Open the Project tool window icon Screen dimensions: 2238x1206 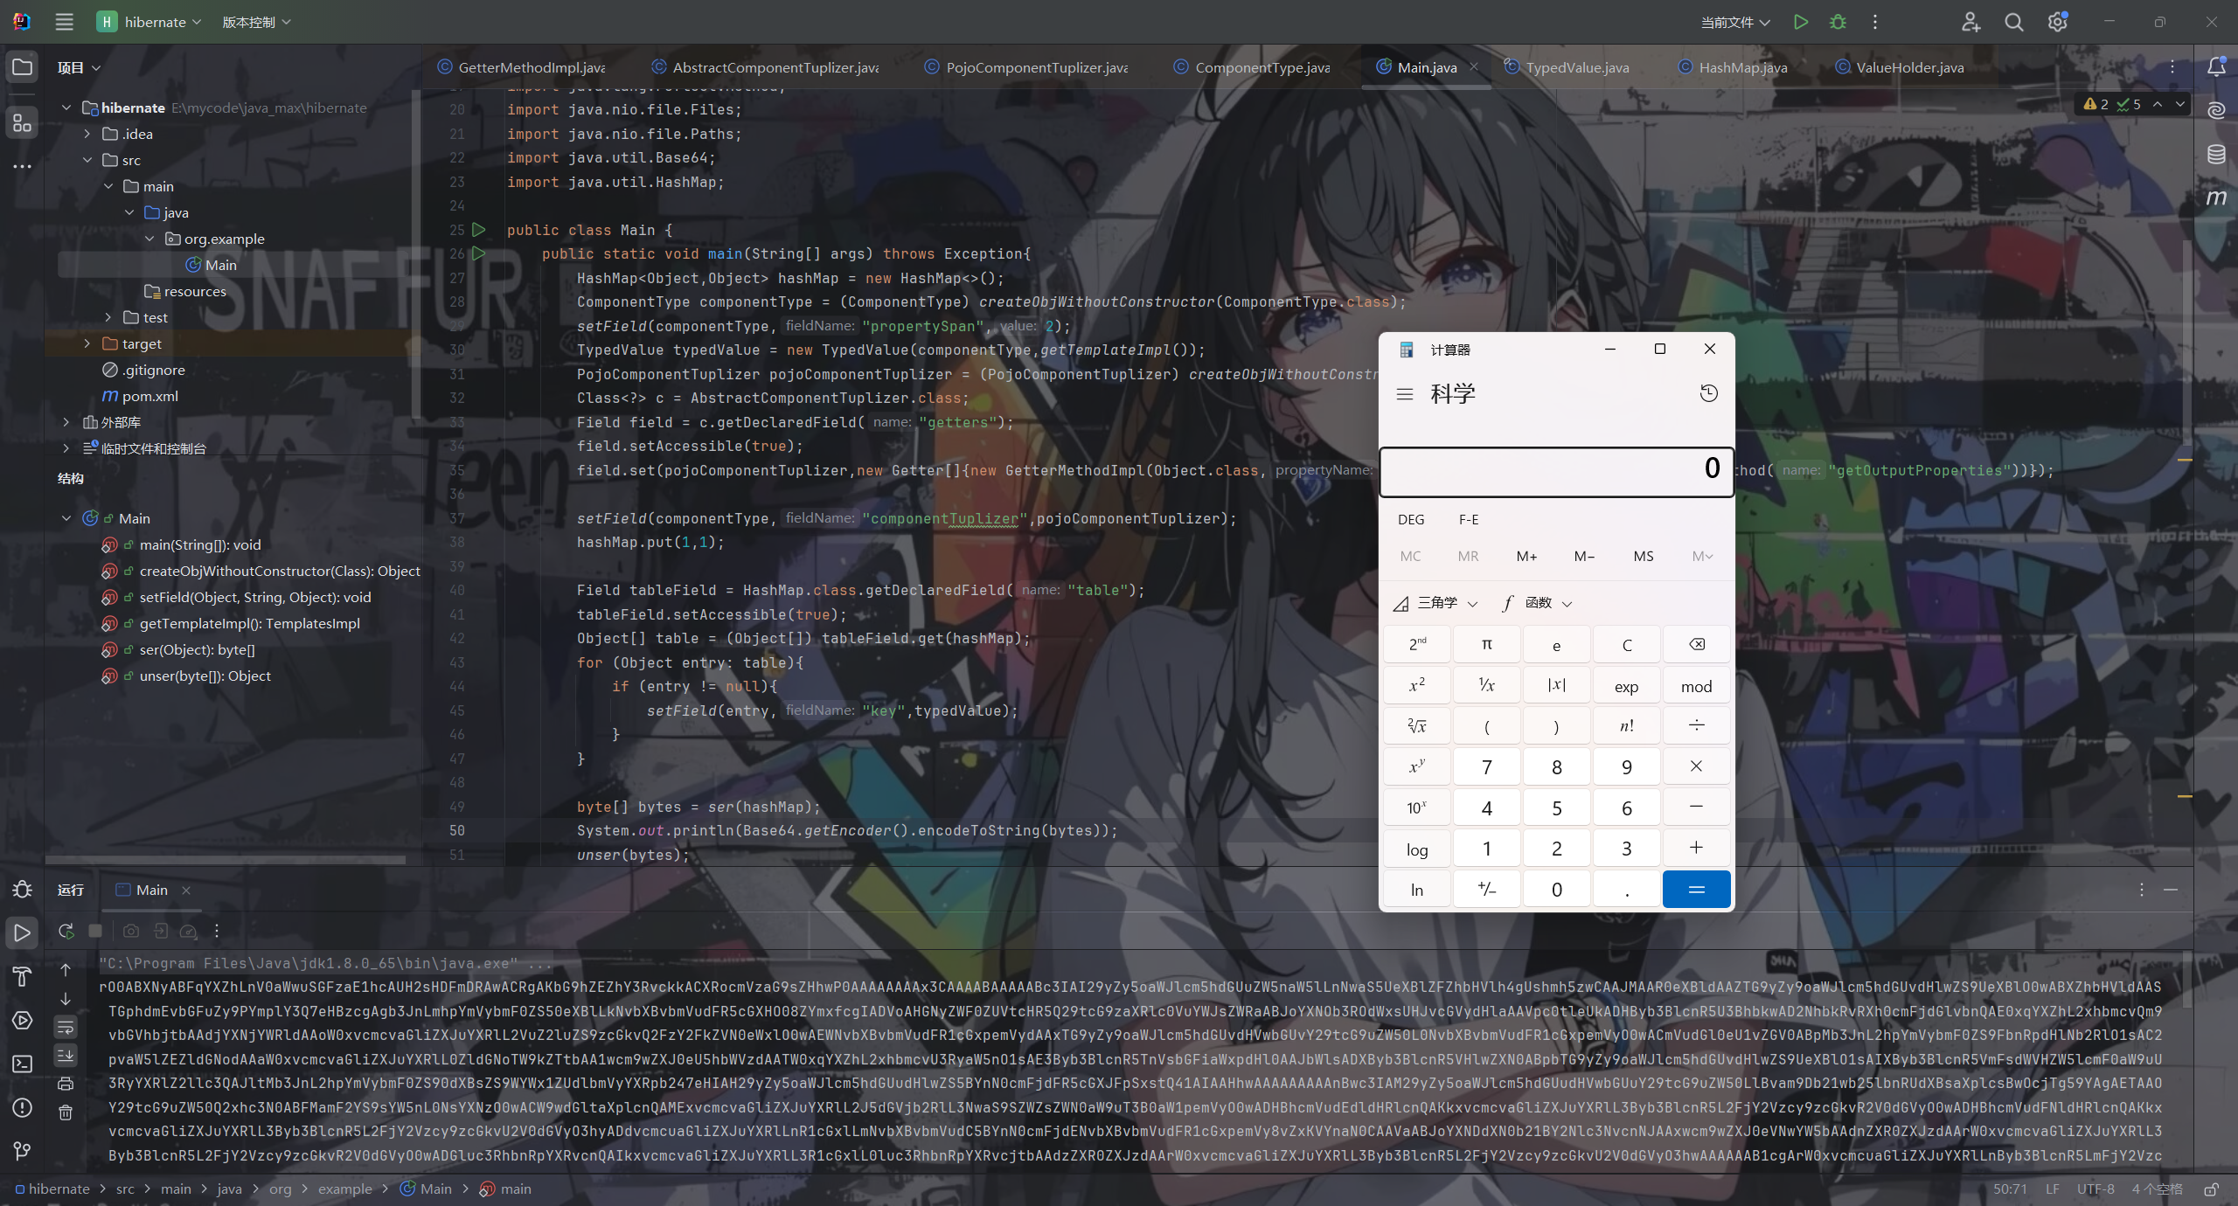22,67
